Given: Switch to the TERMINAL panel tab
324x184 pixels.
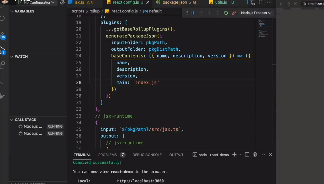Looking at the screenshot, I should coord(82,155).
